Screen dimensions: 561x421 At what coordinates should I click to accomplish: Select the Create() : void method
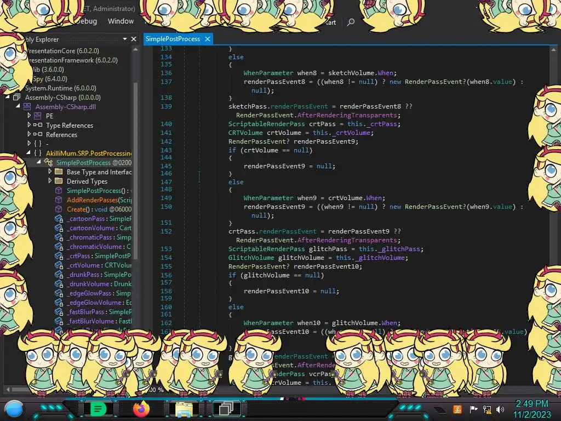pyautogui.click(x=99, y=209)
